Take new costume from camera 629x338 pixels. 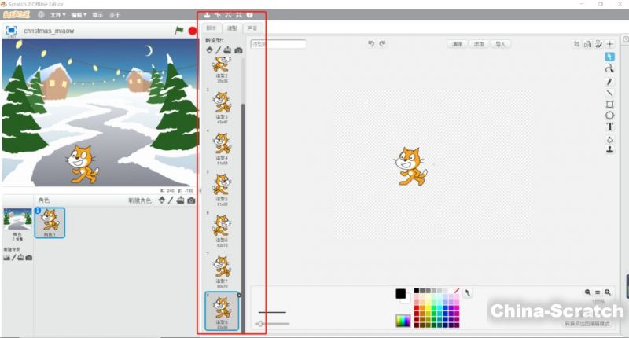[x=238, y=50]
